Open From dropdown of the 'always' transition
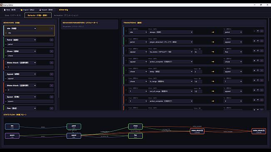The width and height of the screenshot is (271, 152). coord(138,32)
